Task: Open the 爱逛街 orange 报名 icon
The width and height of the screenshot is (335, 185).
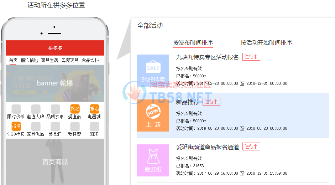Action: click(75, 109)
